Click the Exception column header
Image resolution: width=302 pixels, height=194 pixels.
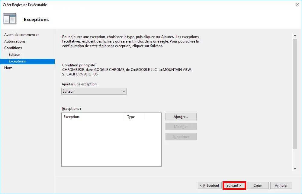coord(71,117)
